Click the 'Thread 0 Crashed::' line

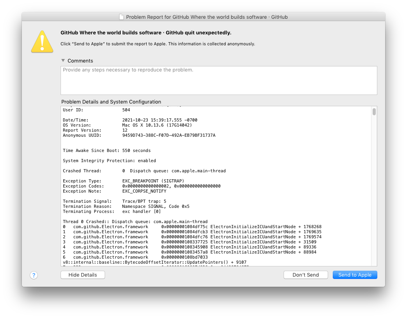point(135,222)
